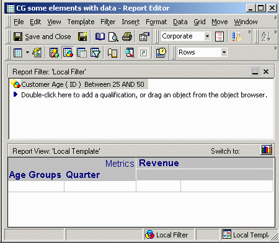Click Local Filter in the status bar

point(172,235)
